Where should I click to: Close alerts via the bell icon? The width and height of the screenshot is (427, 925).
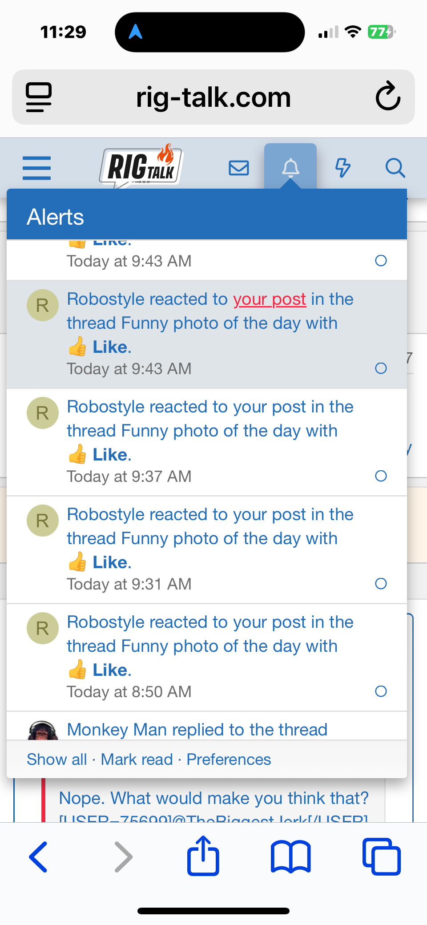coord(290,168)
